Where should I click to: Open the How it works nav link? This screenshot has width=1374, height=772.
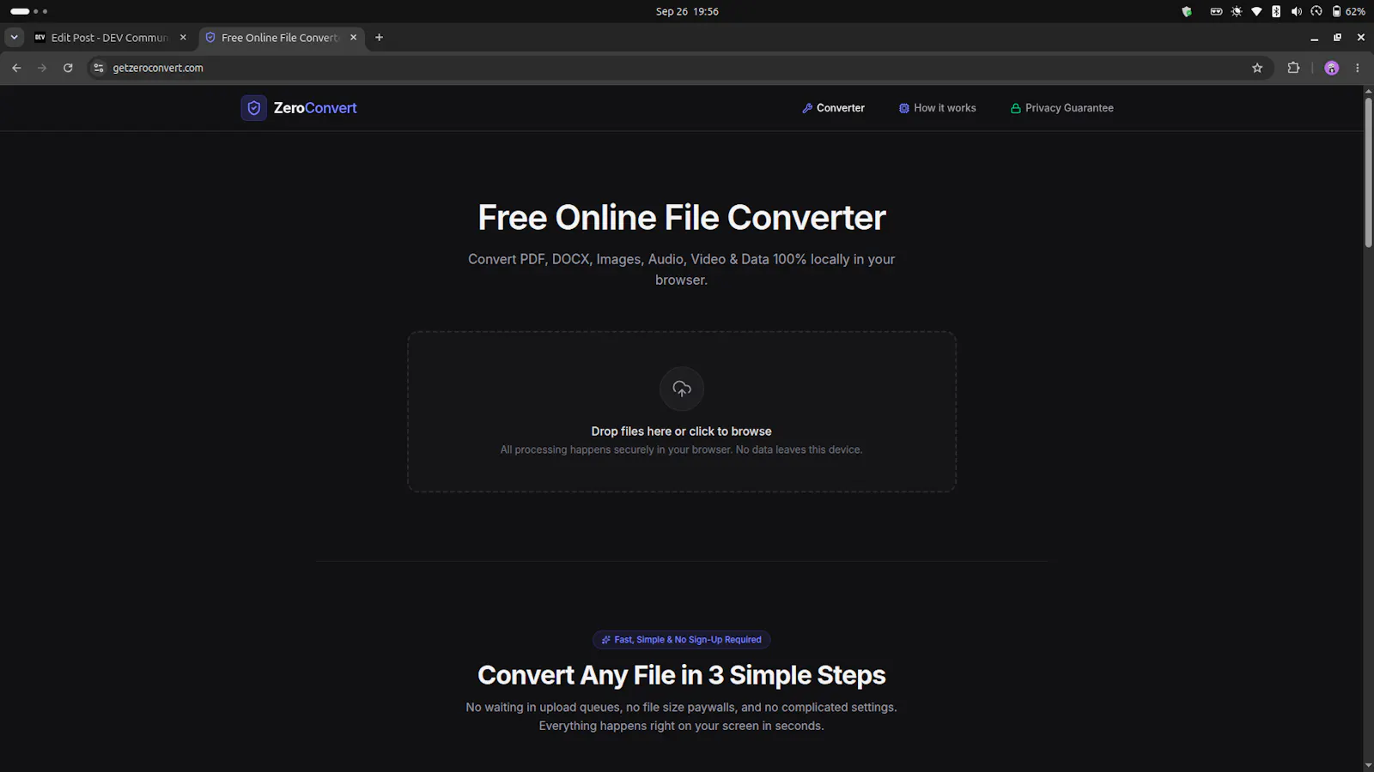937,108
